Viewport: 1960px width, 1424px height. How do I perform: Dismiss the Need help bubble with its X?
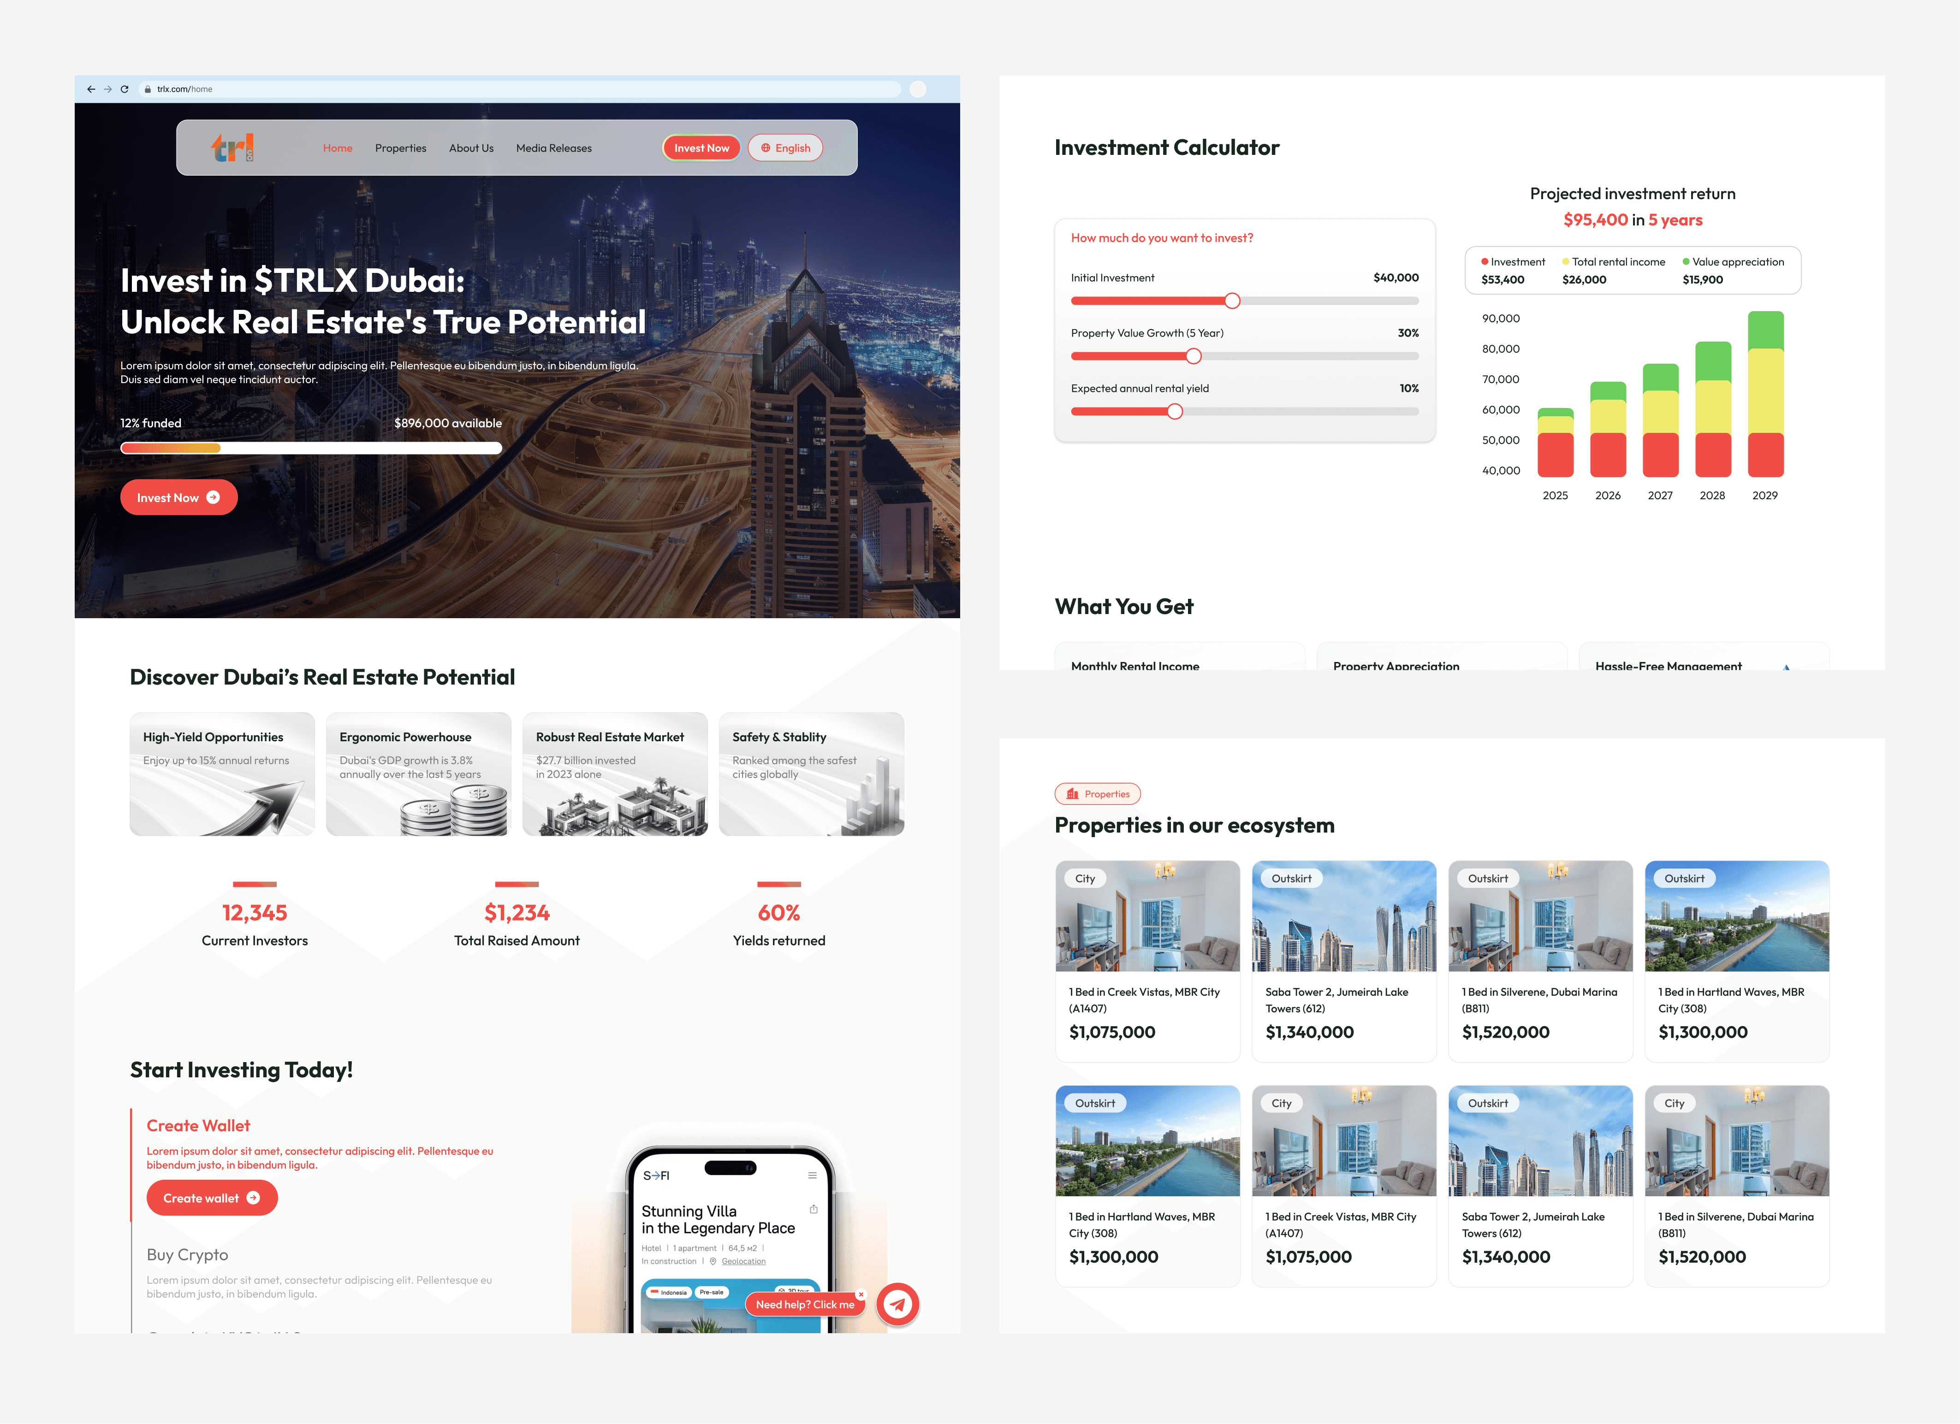(x=861, y=1294)
